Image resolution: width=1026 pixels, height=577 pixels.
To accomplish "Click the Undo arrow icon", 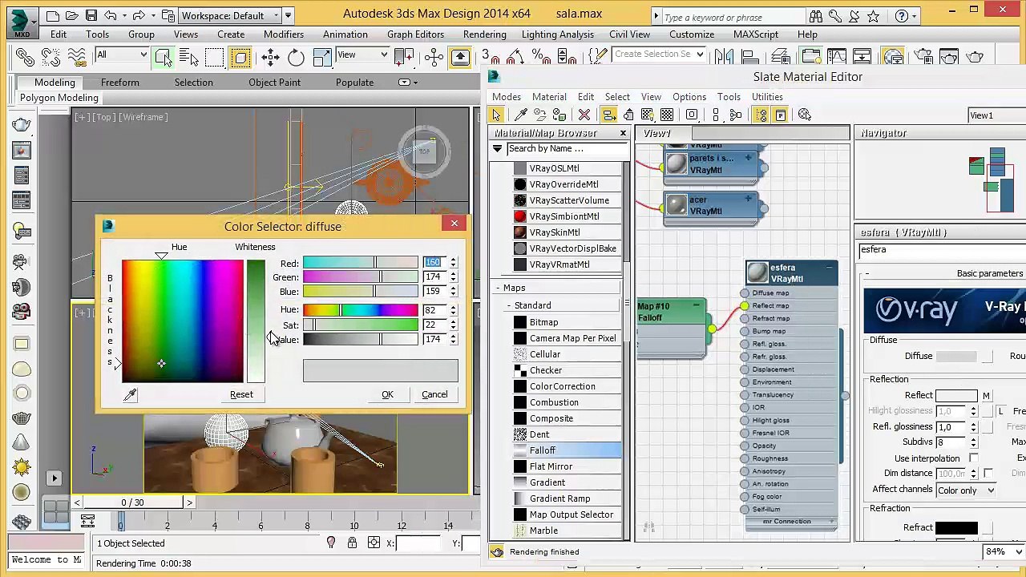I will coord(111,15).
